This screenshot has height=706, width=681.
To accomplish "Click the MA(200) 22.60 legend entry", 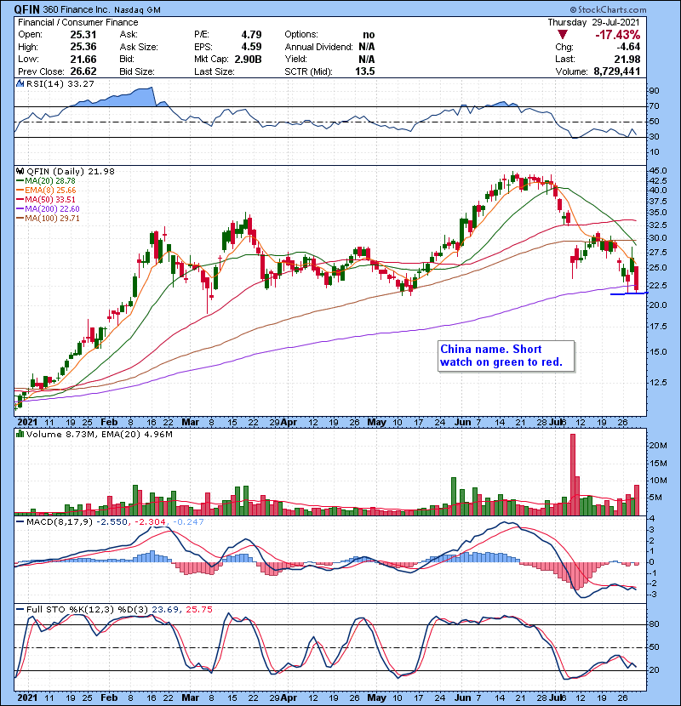I will pyautogui.click(x=48, y=209).
